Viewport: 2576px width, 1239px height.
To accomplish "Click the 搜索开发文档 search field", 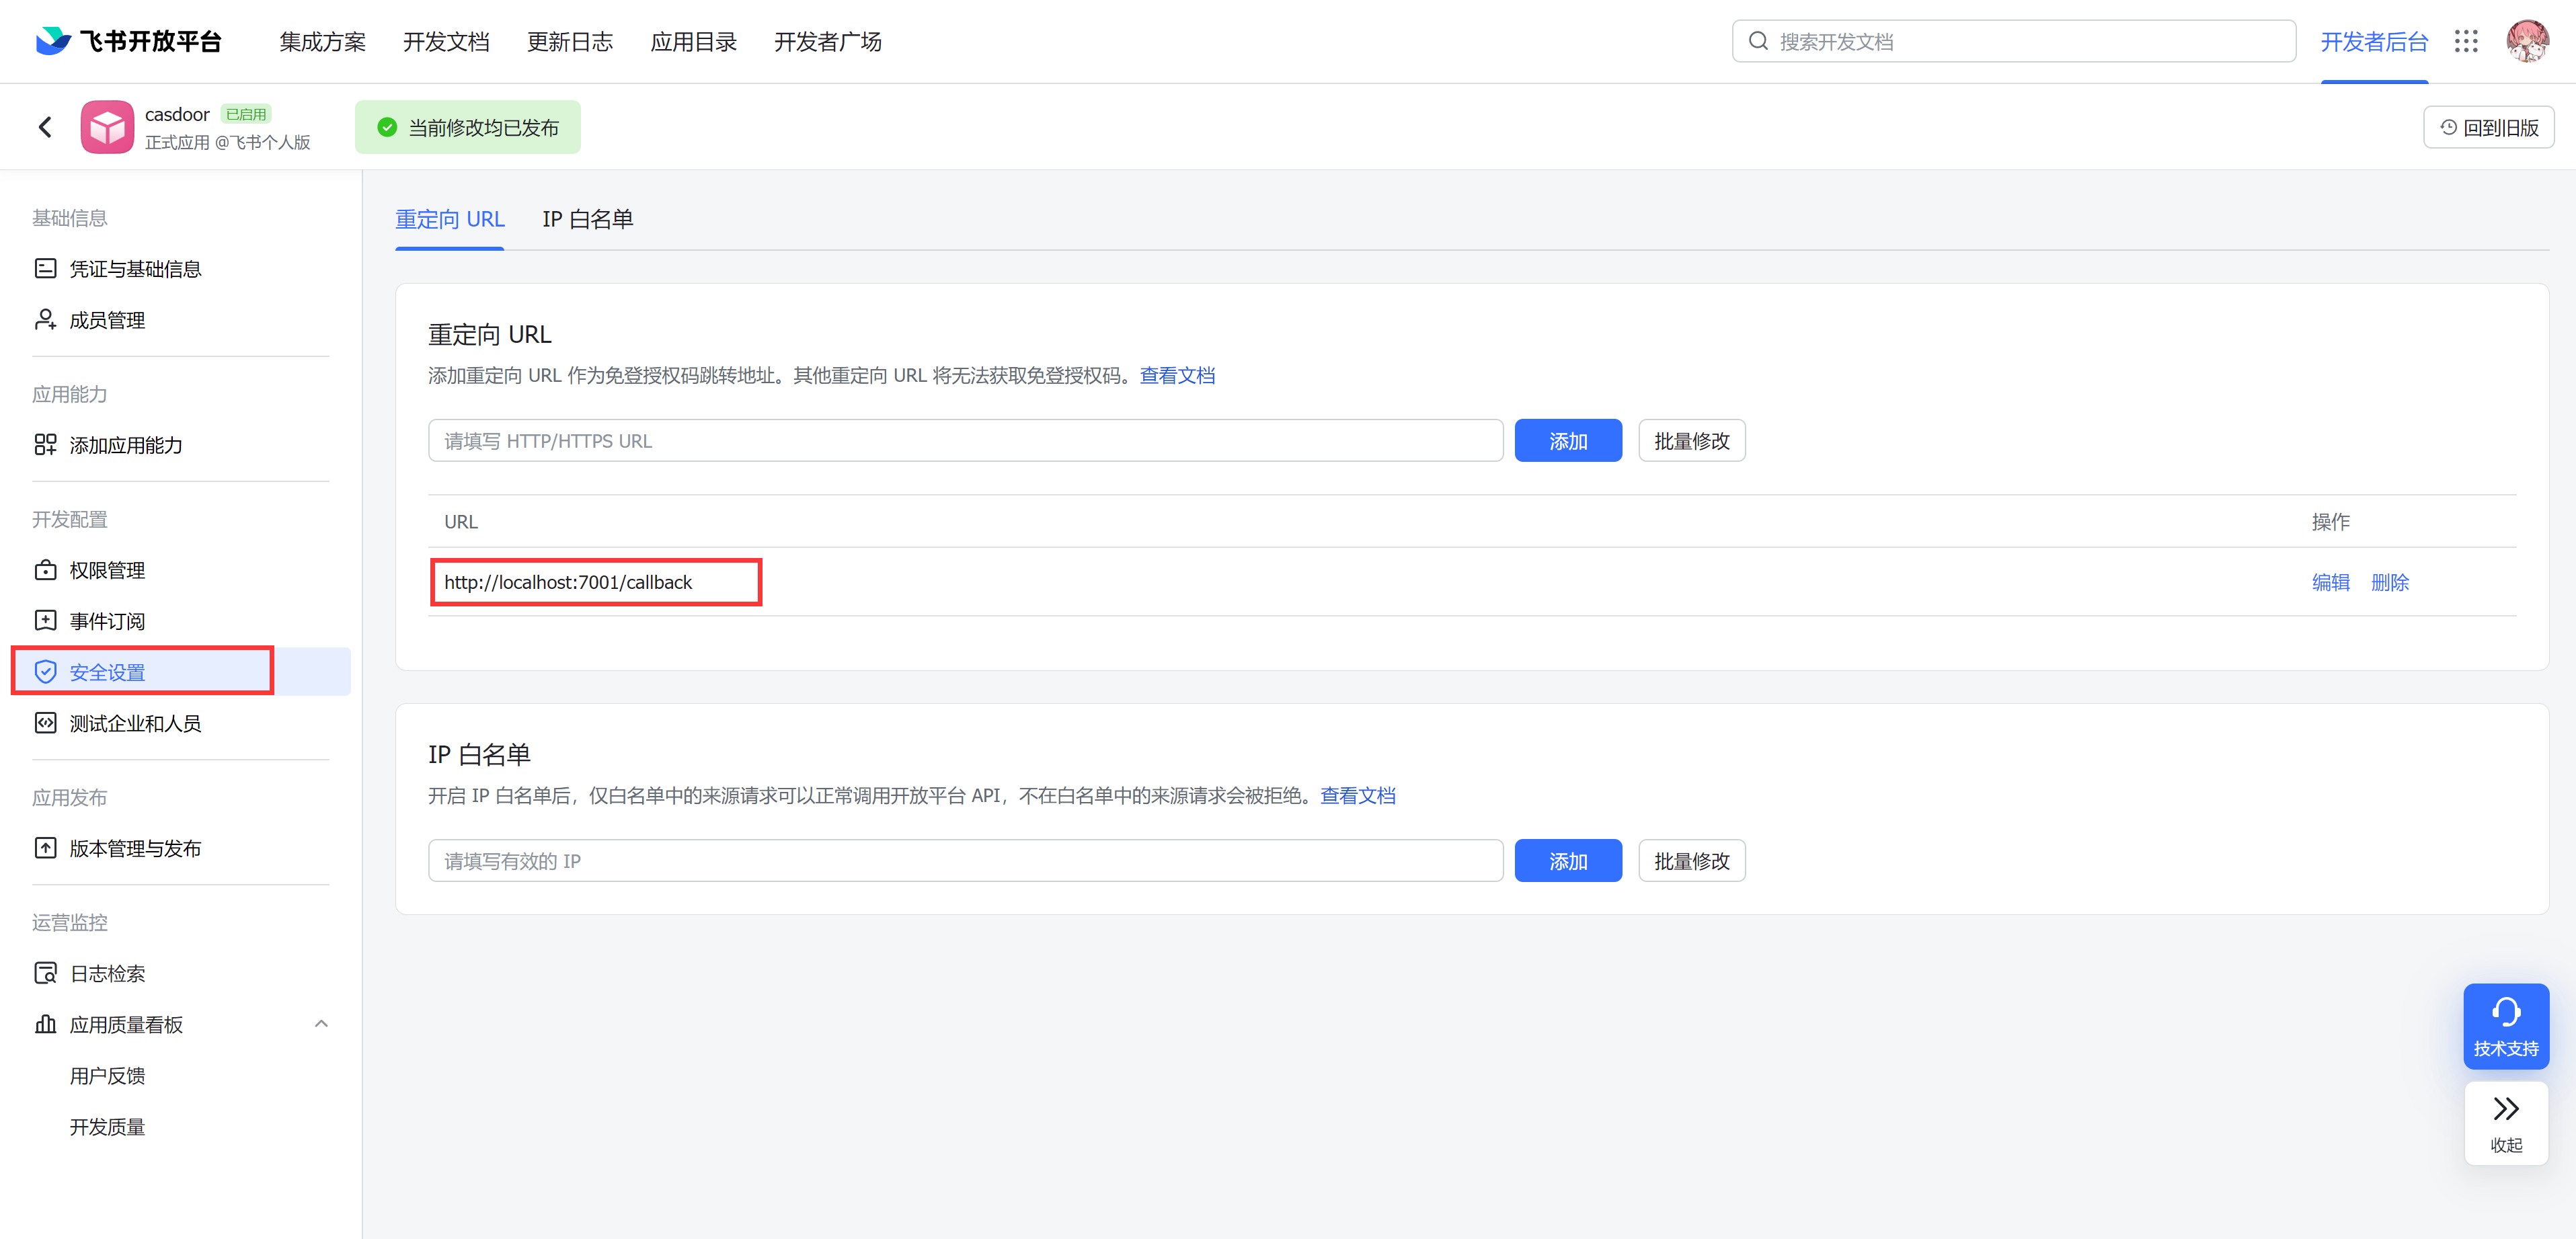I will [2013, 41].
